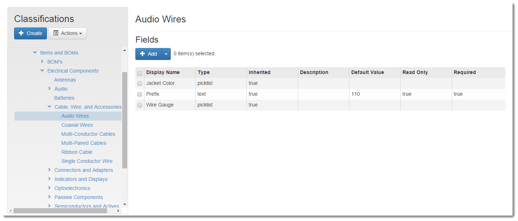Select Multi-Paired Cables classification
The height and width of the screenshot is (221, 518).
click(84, 143)
